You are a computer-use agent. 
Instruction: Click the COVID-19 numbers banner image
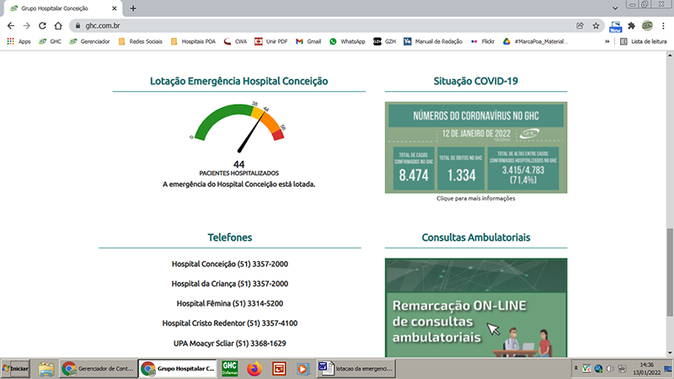pos(476,147)
